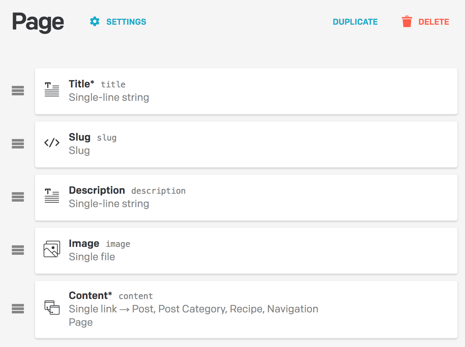Open the SETTINGS link

[x=126, y=22]
